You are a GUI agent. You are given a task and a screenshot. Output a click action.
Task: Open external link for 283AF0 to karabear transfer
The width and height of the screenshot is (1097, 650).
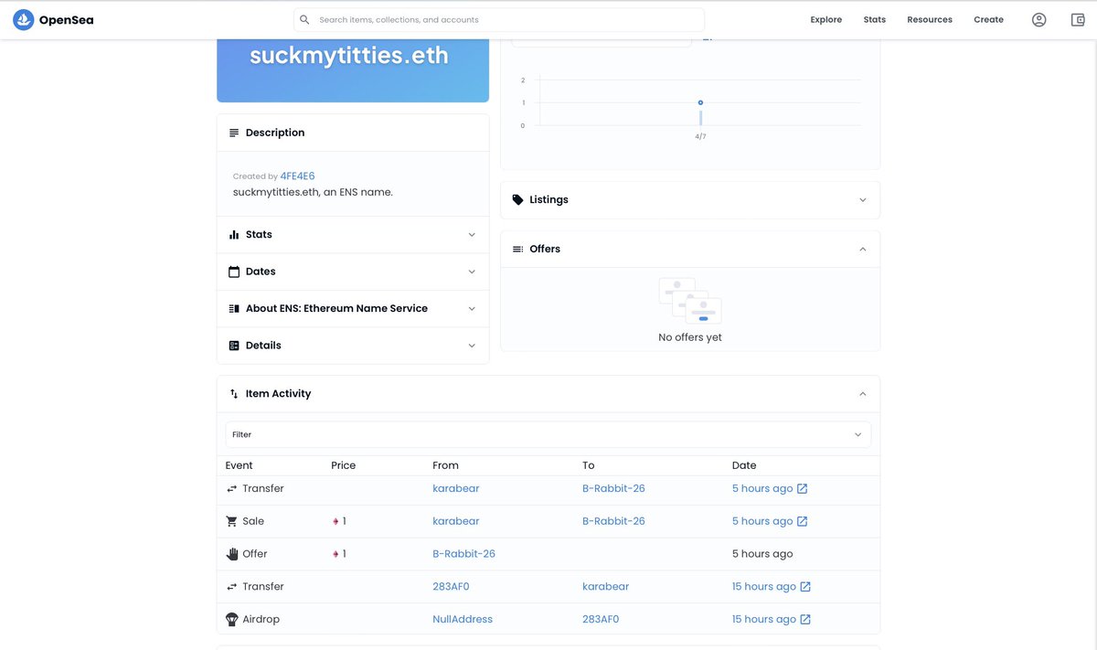[x=805, y=587]
